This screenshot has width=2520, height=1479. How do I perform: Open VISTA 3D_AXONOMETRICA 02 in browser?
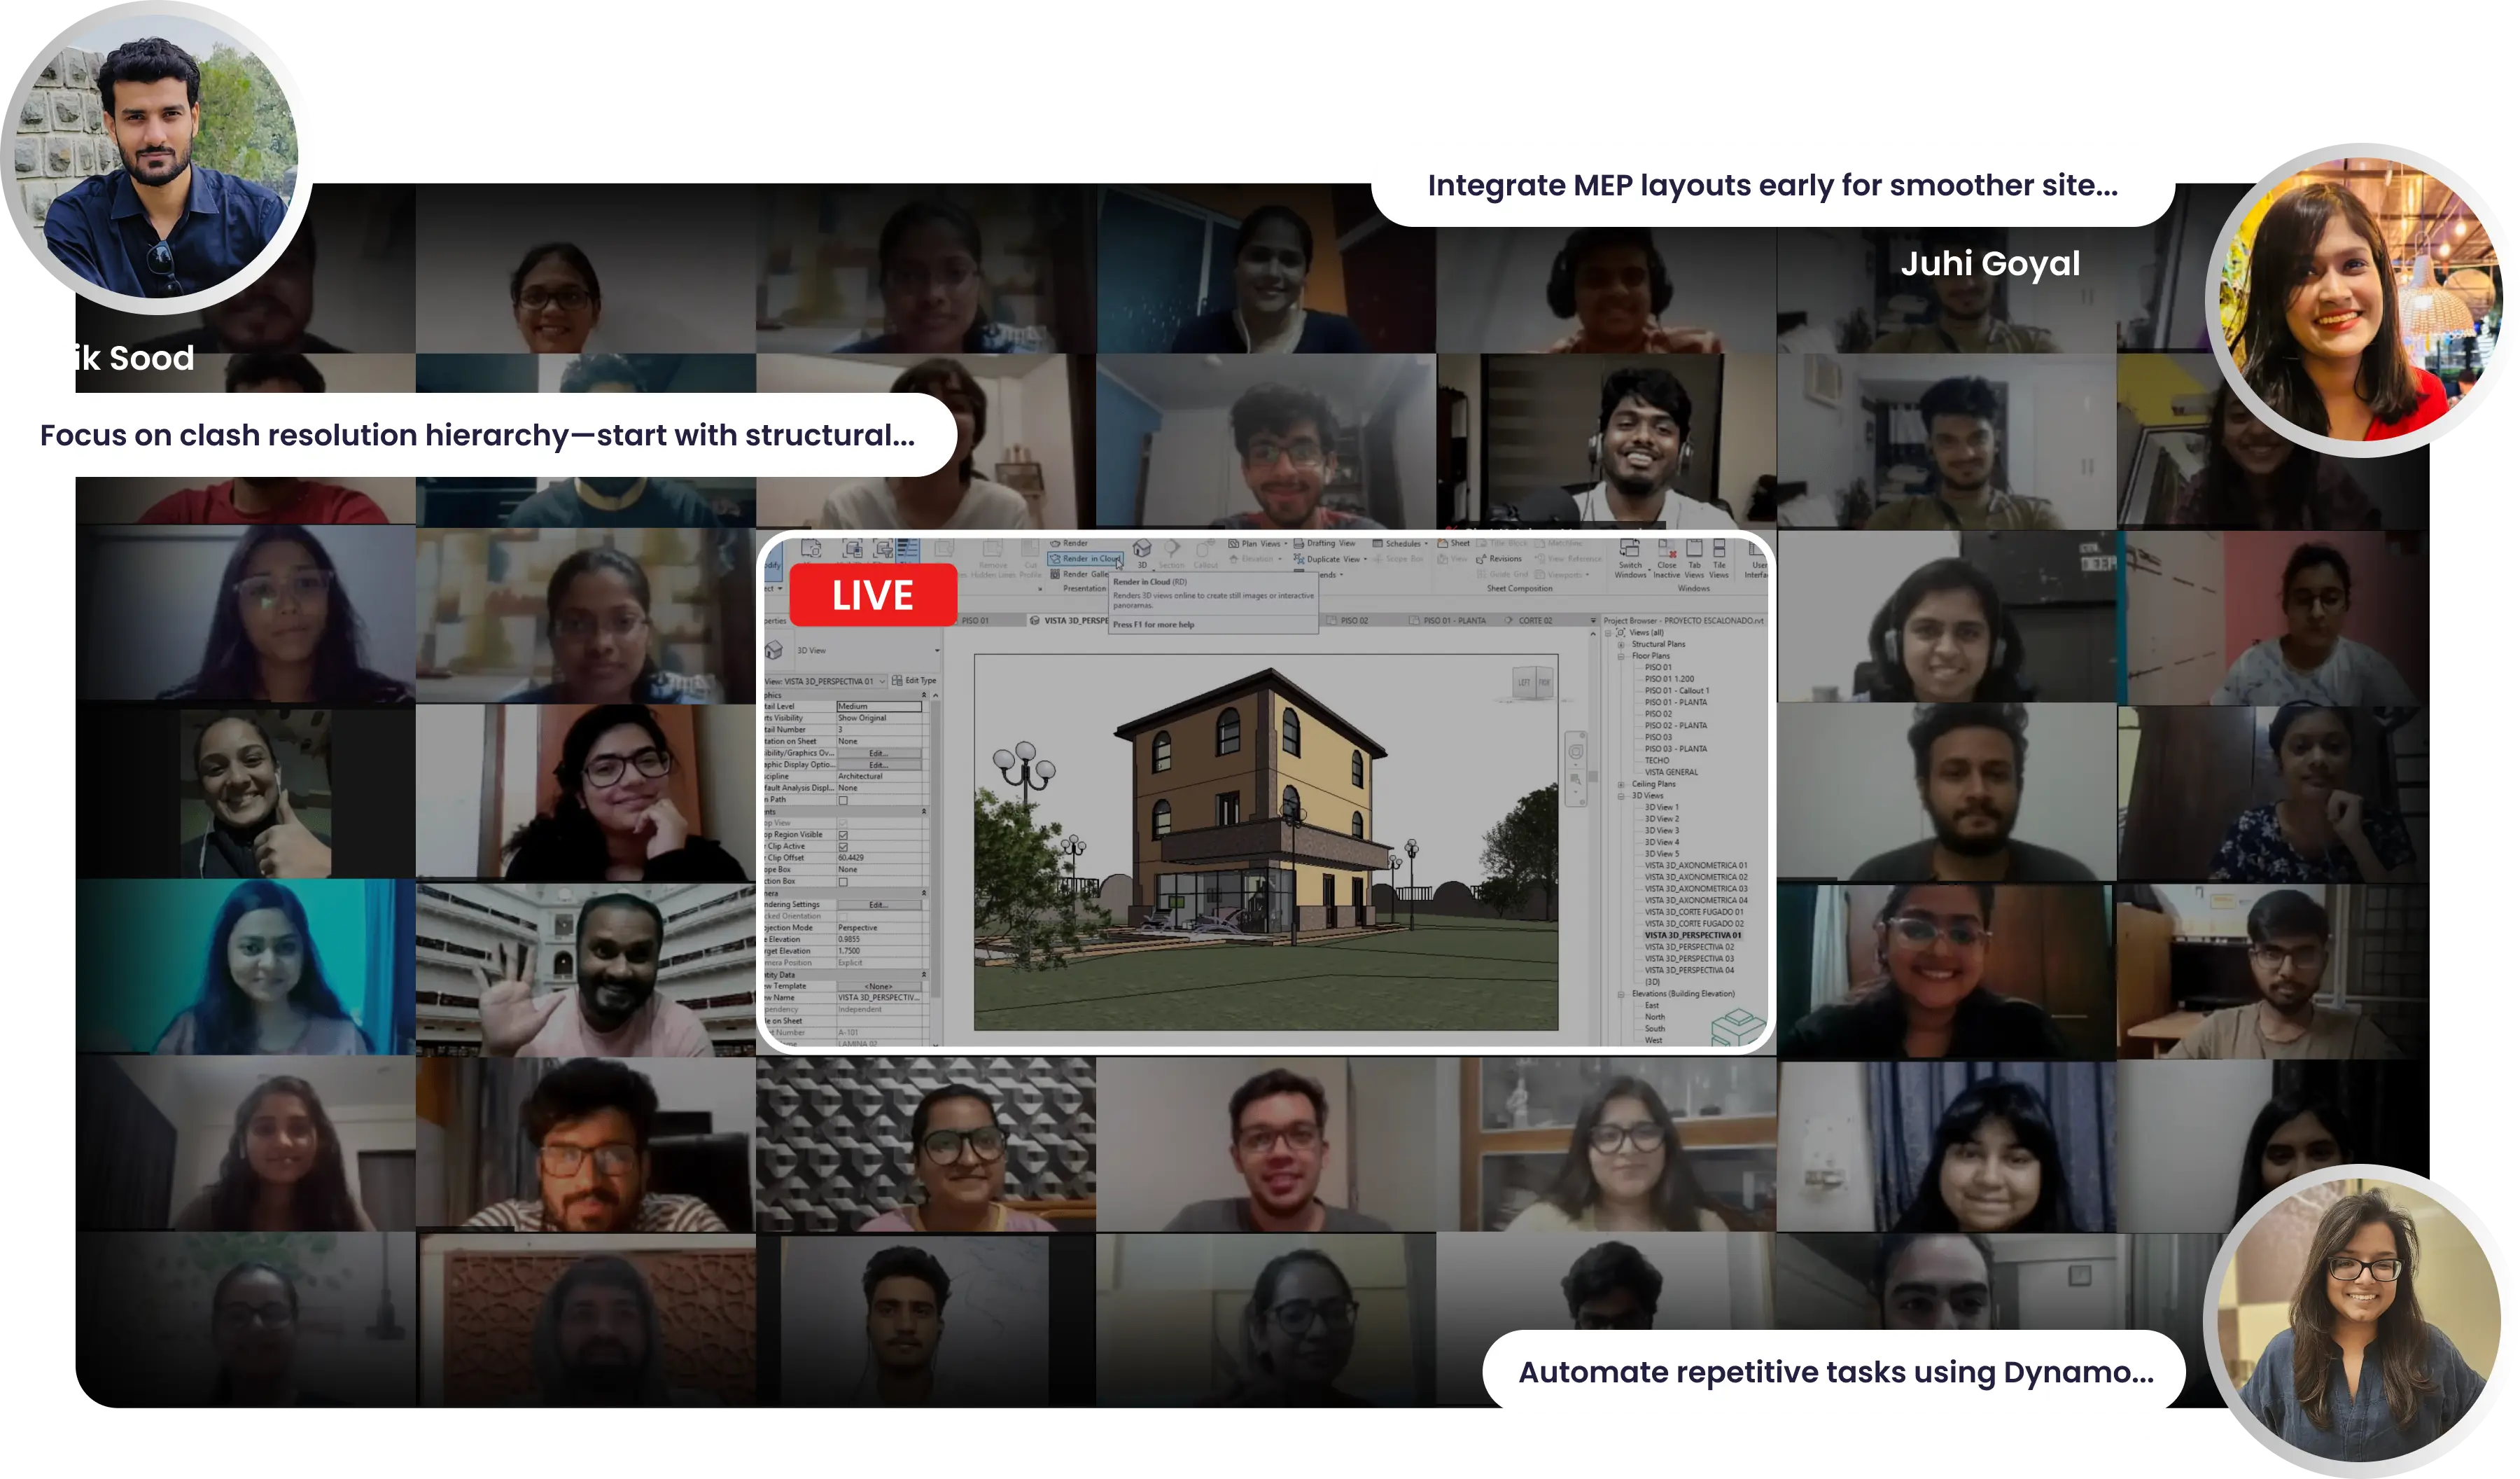click(x=1696, y=877)
